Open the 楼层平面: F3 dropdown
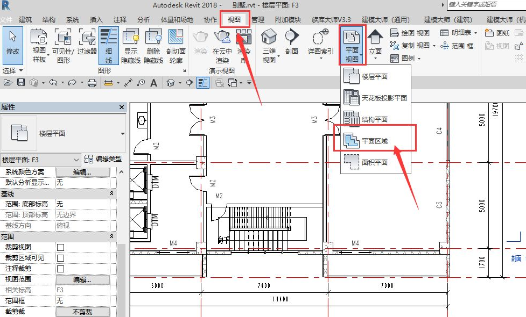Viewport: 526px width, 317px height. pos(40,160)
